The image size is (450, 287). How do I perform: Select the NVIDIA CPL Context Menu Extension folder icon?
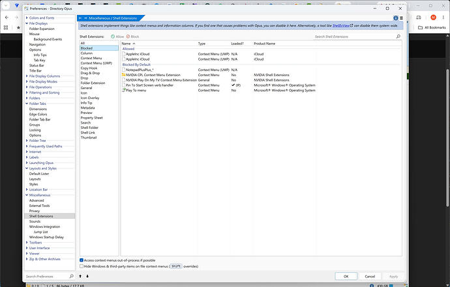coord(124,75)
